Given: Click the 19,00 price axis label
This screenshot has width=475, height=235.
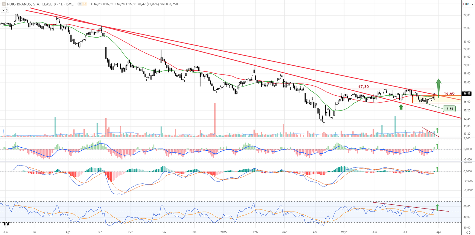Looking at the screenshot, I should click(467, 73).
